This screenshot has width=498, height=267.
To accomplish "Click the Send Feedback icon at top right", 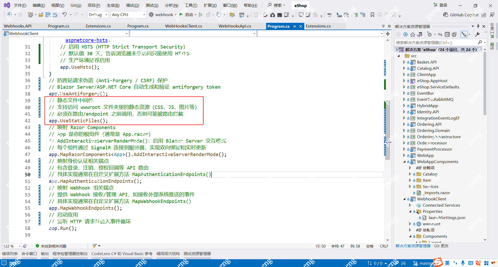I will 492,15.
